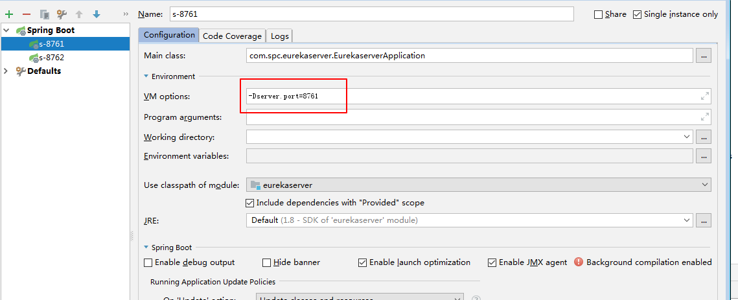
Task: Click the Name input field
Action: tap(372, 14)
